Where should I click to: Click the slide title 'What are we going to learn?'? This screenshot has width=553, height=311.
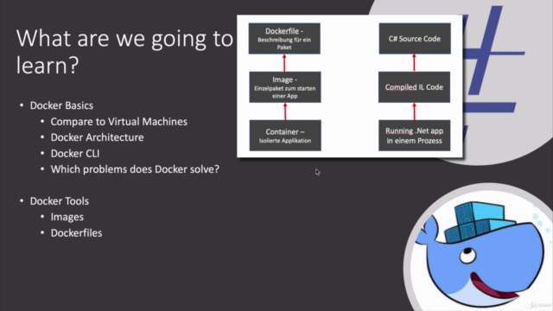(124, 52)
